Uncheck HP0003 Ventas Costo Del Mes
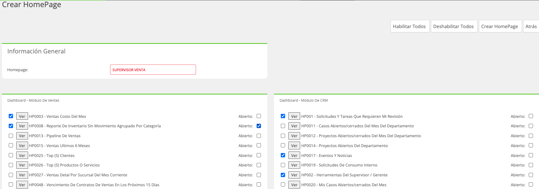Image resolution: width=539 pixels, height=189 pixels. [11, 116]
